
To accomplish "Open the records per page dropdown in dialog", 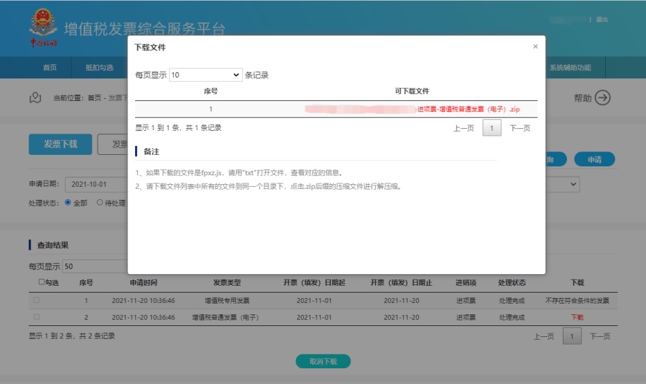I will tap(206, 75).
